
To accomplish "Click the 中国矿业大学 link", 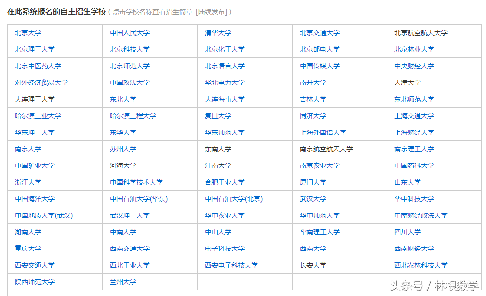I will pyautogui.click(x=35, y=166).
